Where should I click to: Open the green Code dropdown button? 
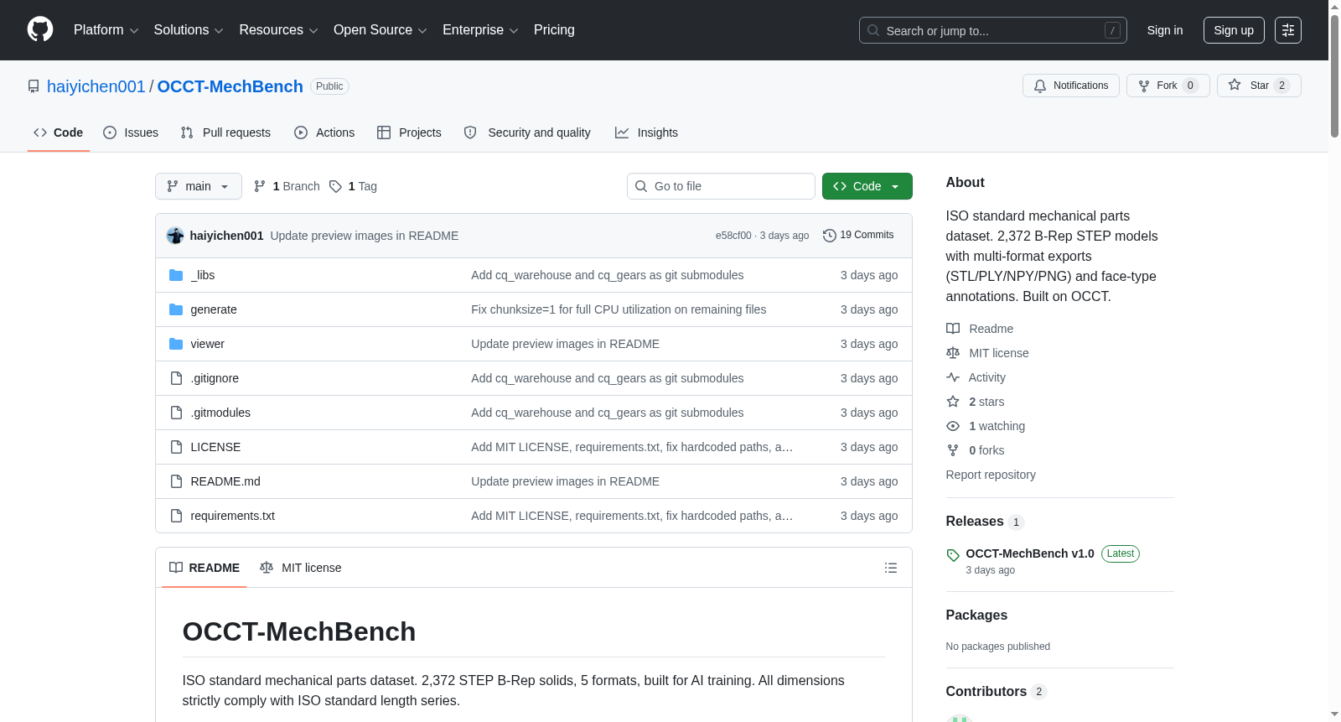(x=867, y=186)
